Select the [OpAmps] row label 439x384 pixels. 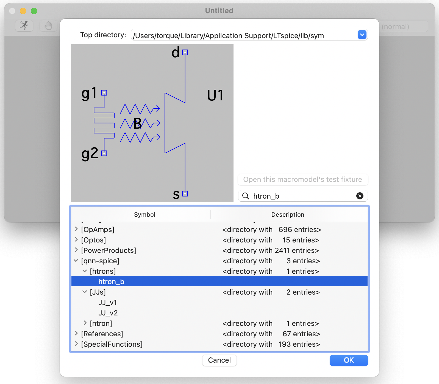[x=98, y=230]
